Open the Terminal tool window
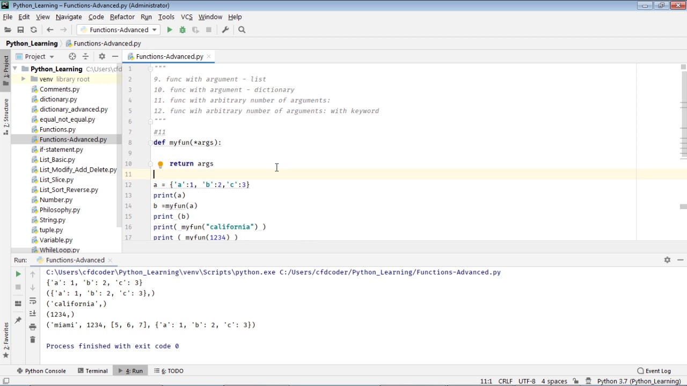687x386 pixels. [92, 371]
